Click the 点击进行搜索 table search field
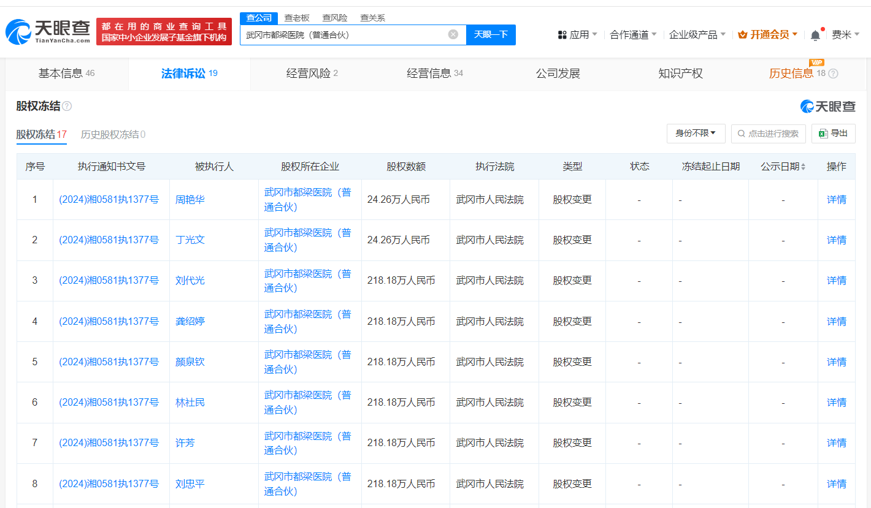This screenshot has width=871, height=508. (x=768, y=133)
